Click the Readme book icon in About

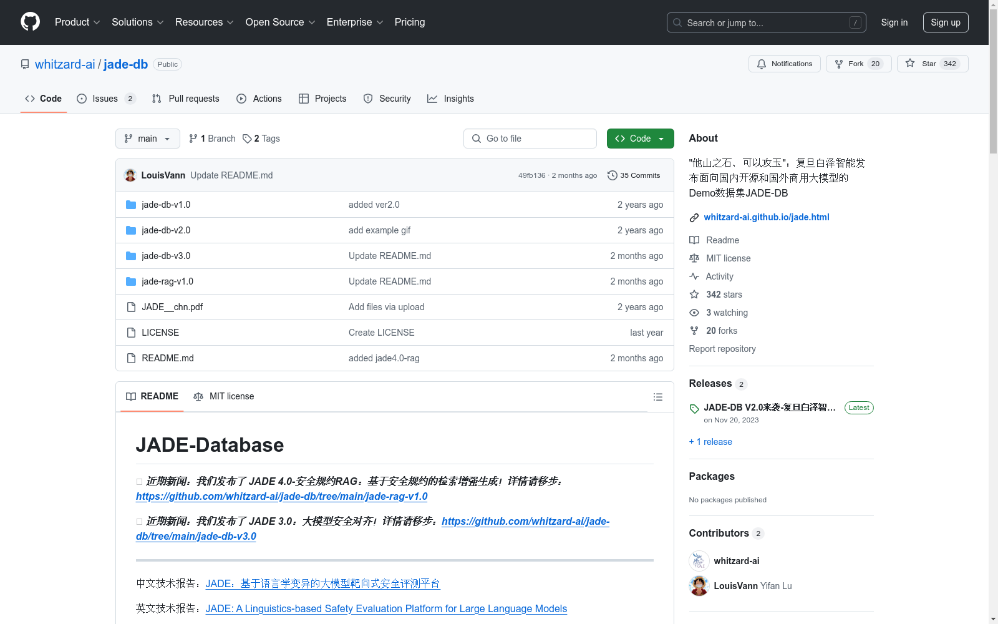pyautogui.click(x=694, y=240)
